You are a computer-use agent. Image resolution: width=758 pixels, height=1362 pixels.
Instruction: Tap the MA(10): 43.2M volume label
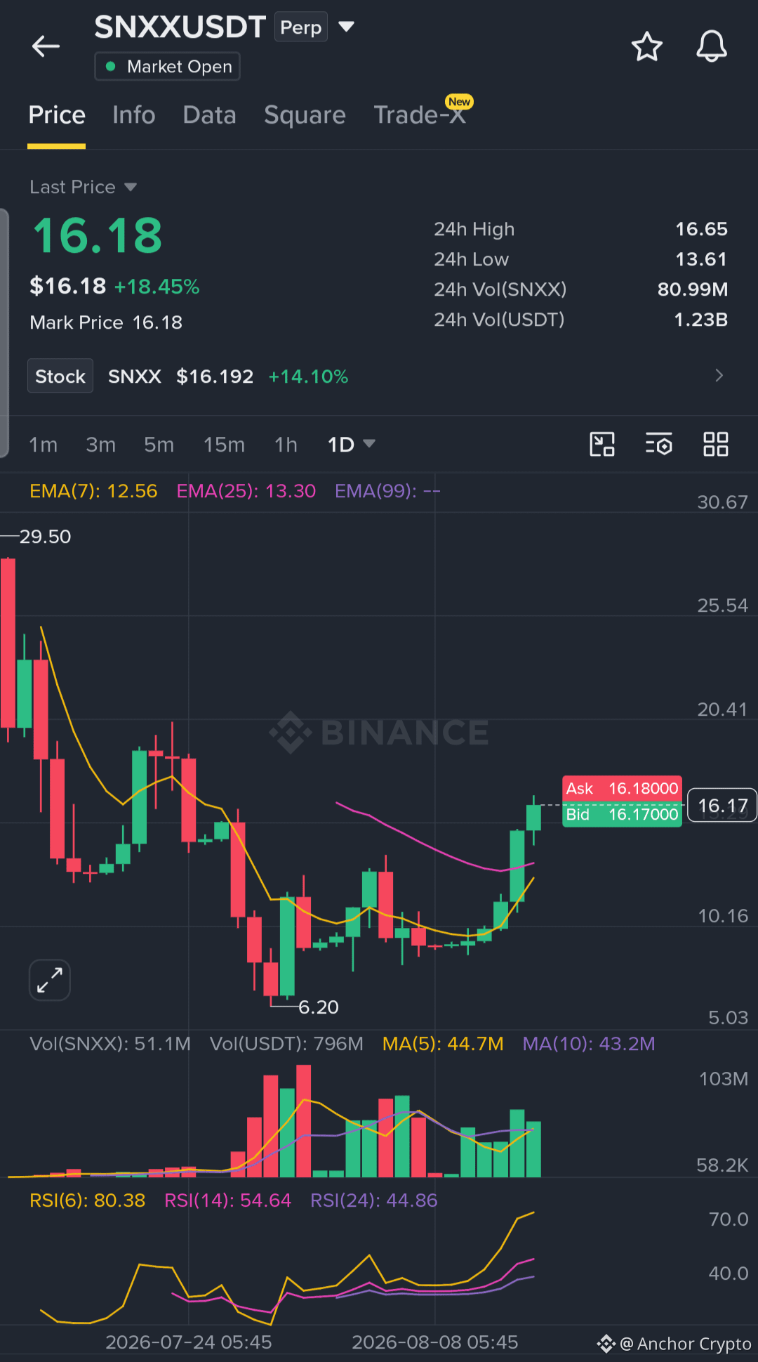(x=589, y=1044)
